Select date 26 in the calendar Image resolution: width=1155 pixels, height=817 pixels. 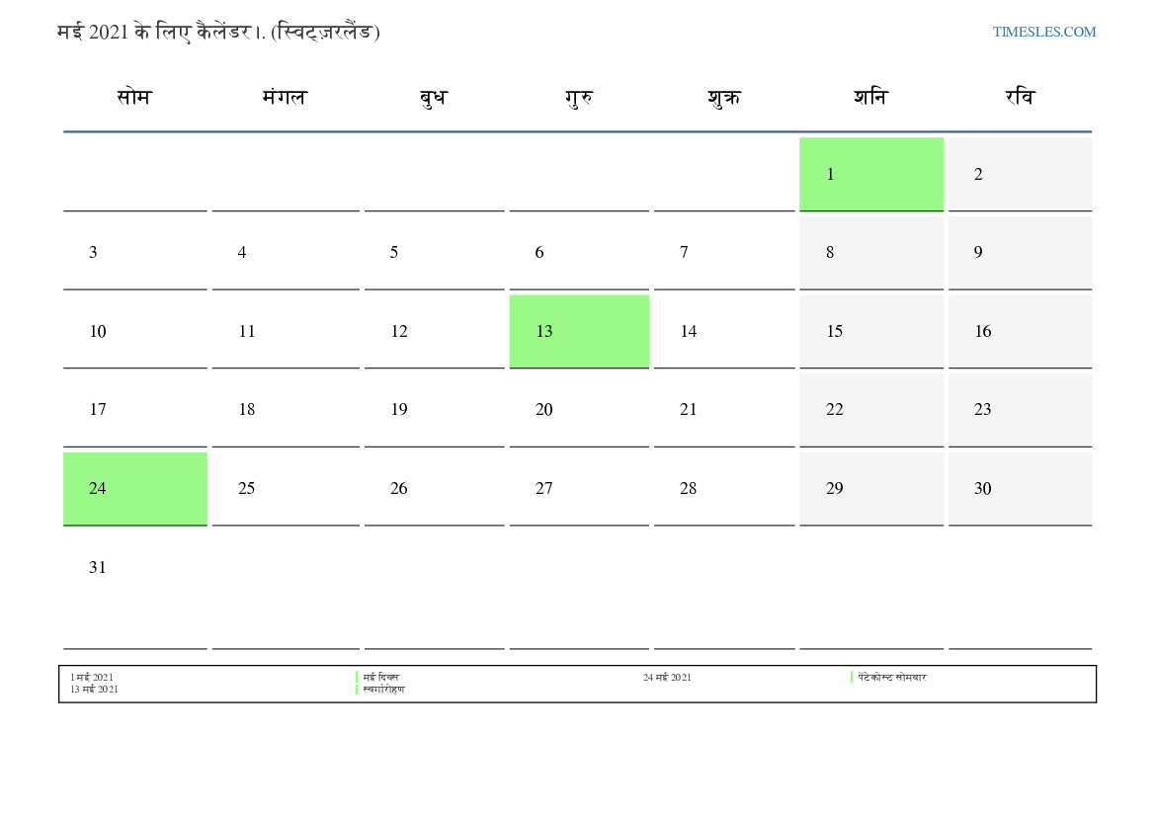(435, 488)
